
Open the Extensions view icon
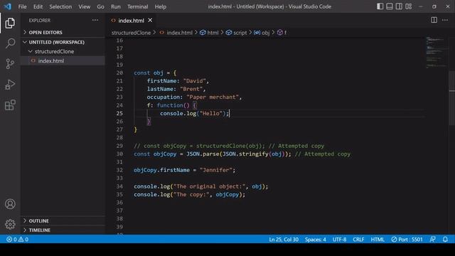point(10,105)
